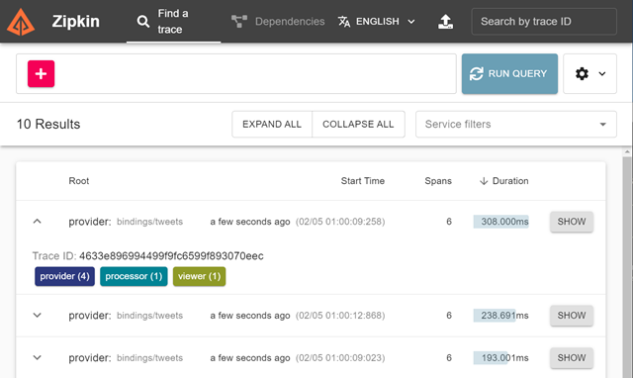Add search criterion with the pink plus button
This screenshot has height=378, width=633.
click(42, 74)
